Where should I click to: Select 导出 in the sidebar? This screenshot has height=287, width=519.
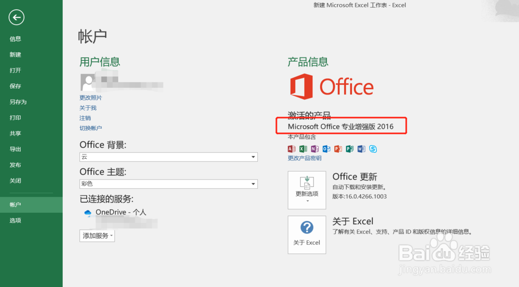pos(15,149)
